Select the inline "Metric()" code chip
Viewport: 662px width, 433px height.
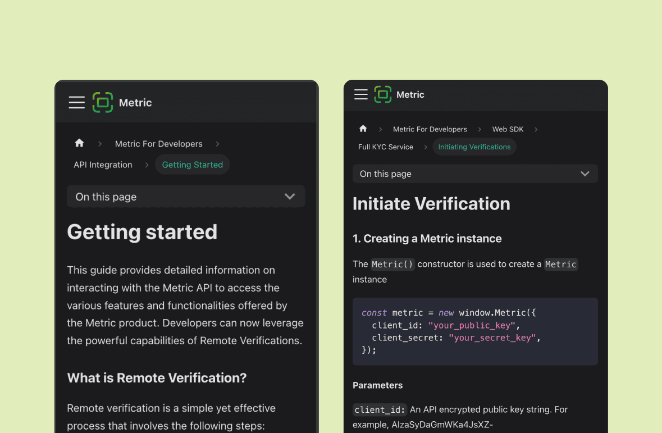(392, 264)
